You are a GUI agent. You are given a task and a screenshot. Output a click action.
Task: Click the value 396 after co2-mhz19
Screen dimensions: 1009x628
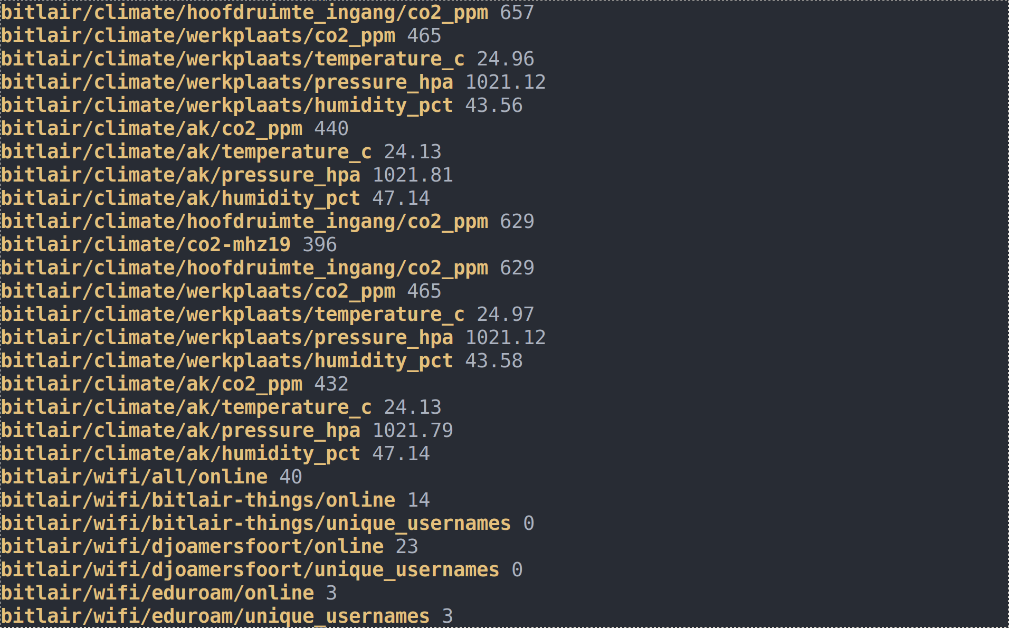[x=319, y=245]
